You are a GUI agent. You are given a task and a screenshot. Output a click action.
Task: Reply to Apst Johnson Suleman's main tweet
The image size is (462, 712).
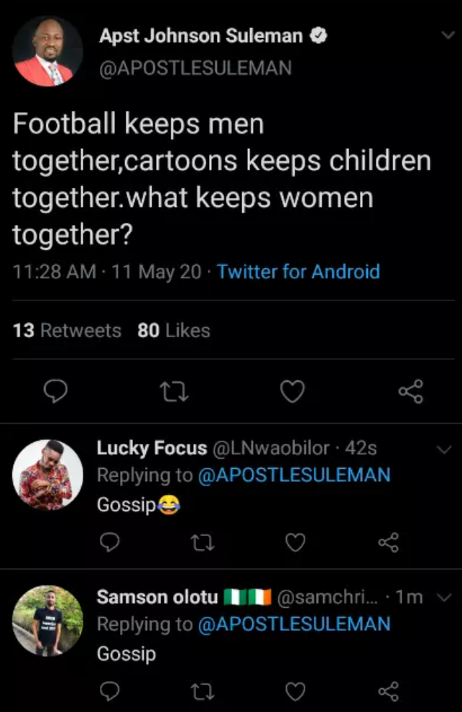(x=55, y=391)
